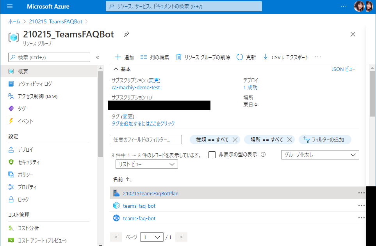Open アクティビティ ログ in sidebar
Screen dimensions: 376x246
click(x=49, y=83)
